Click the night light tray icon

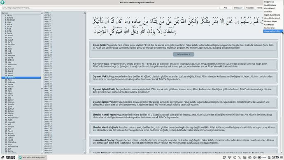(235, 158)
